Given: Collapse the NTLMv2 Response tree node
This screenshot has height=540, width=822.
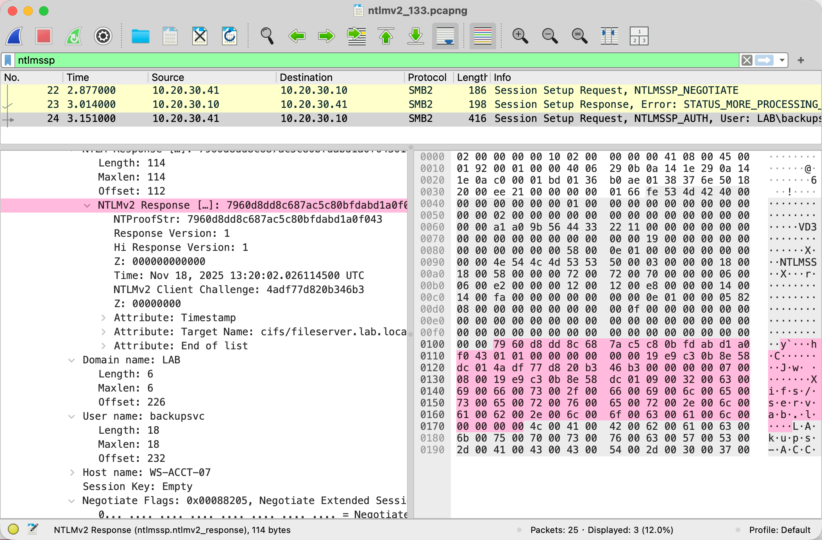Looking at the screenshot, I should coord(87,206).
